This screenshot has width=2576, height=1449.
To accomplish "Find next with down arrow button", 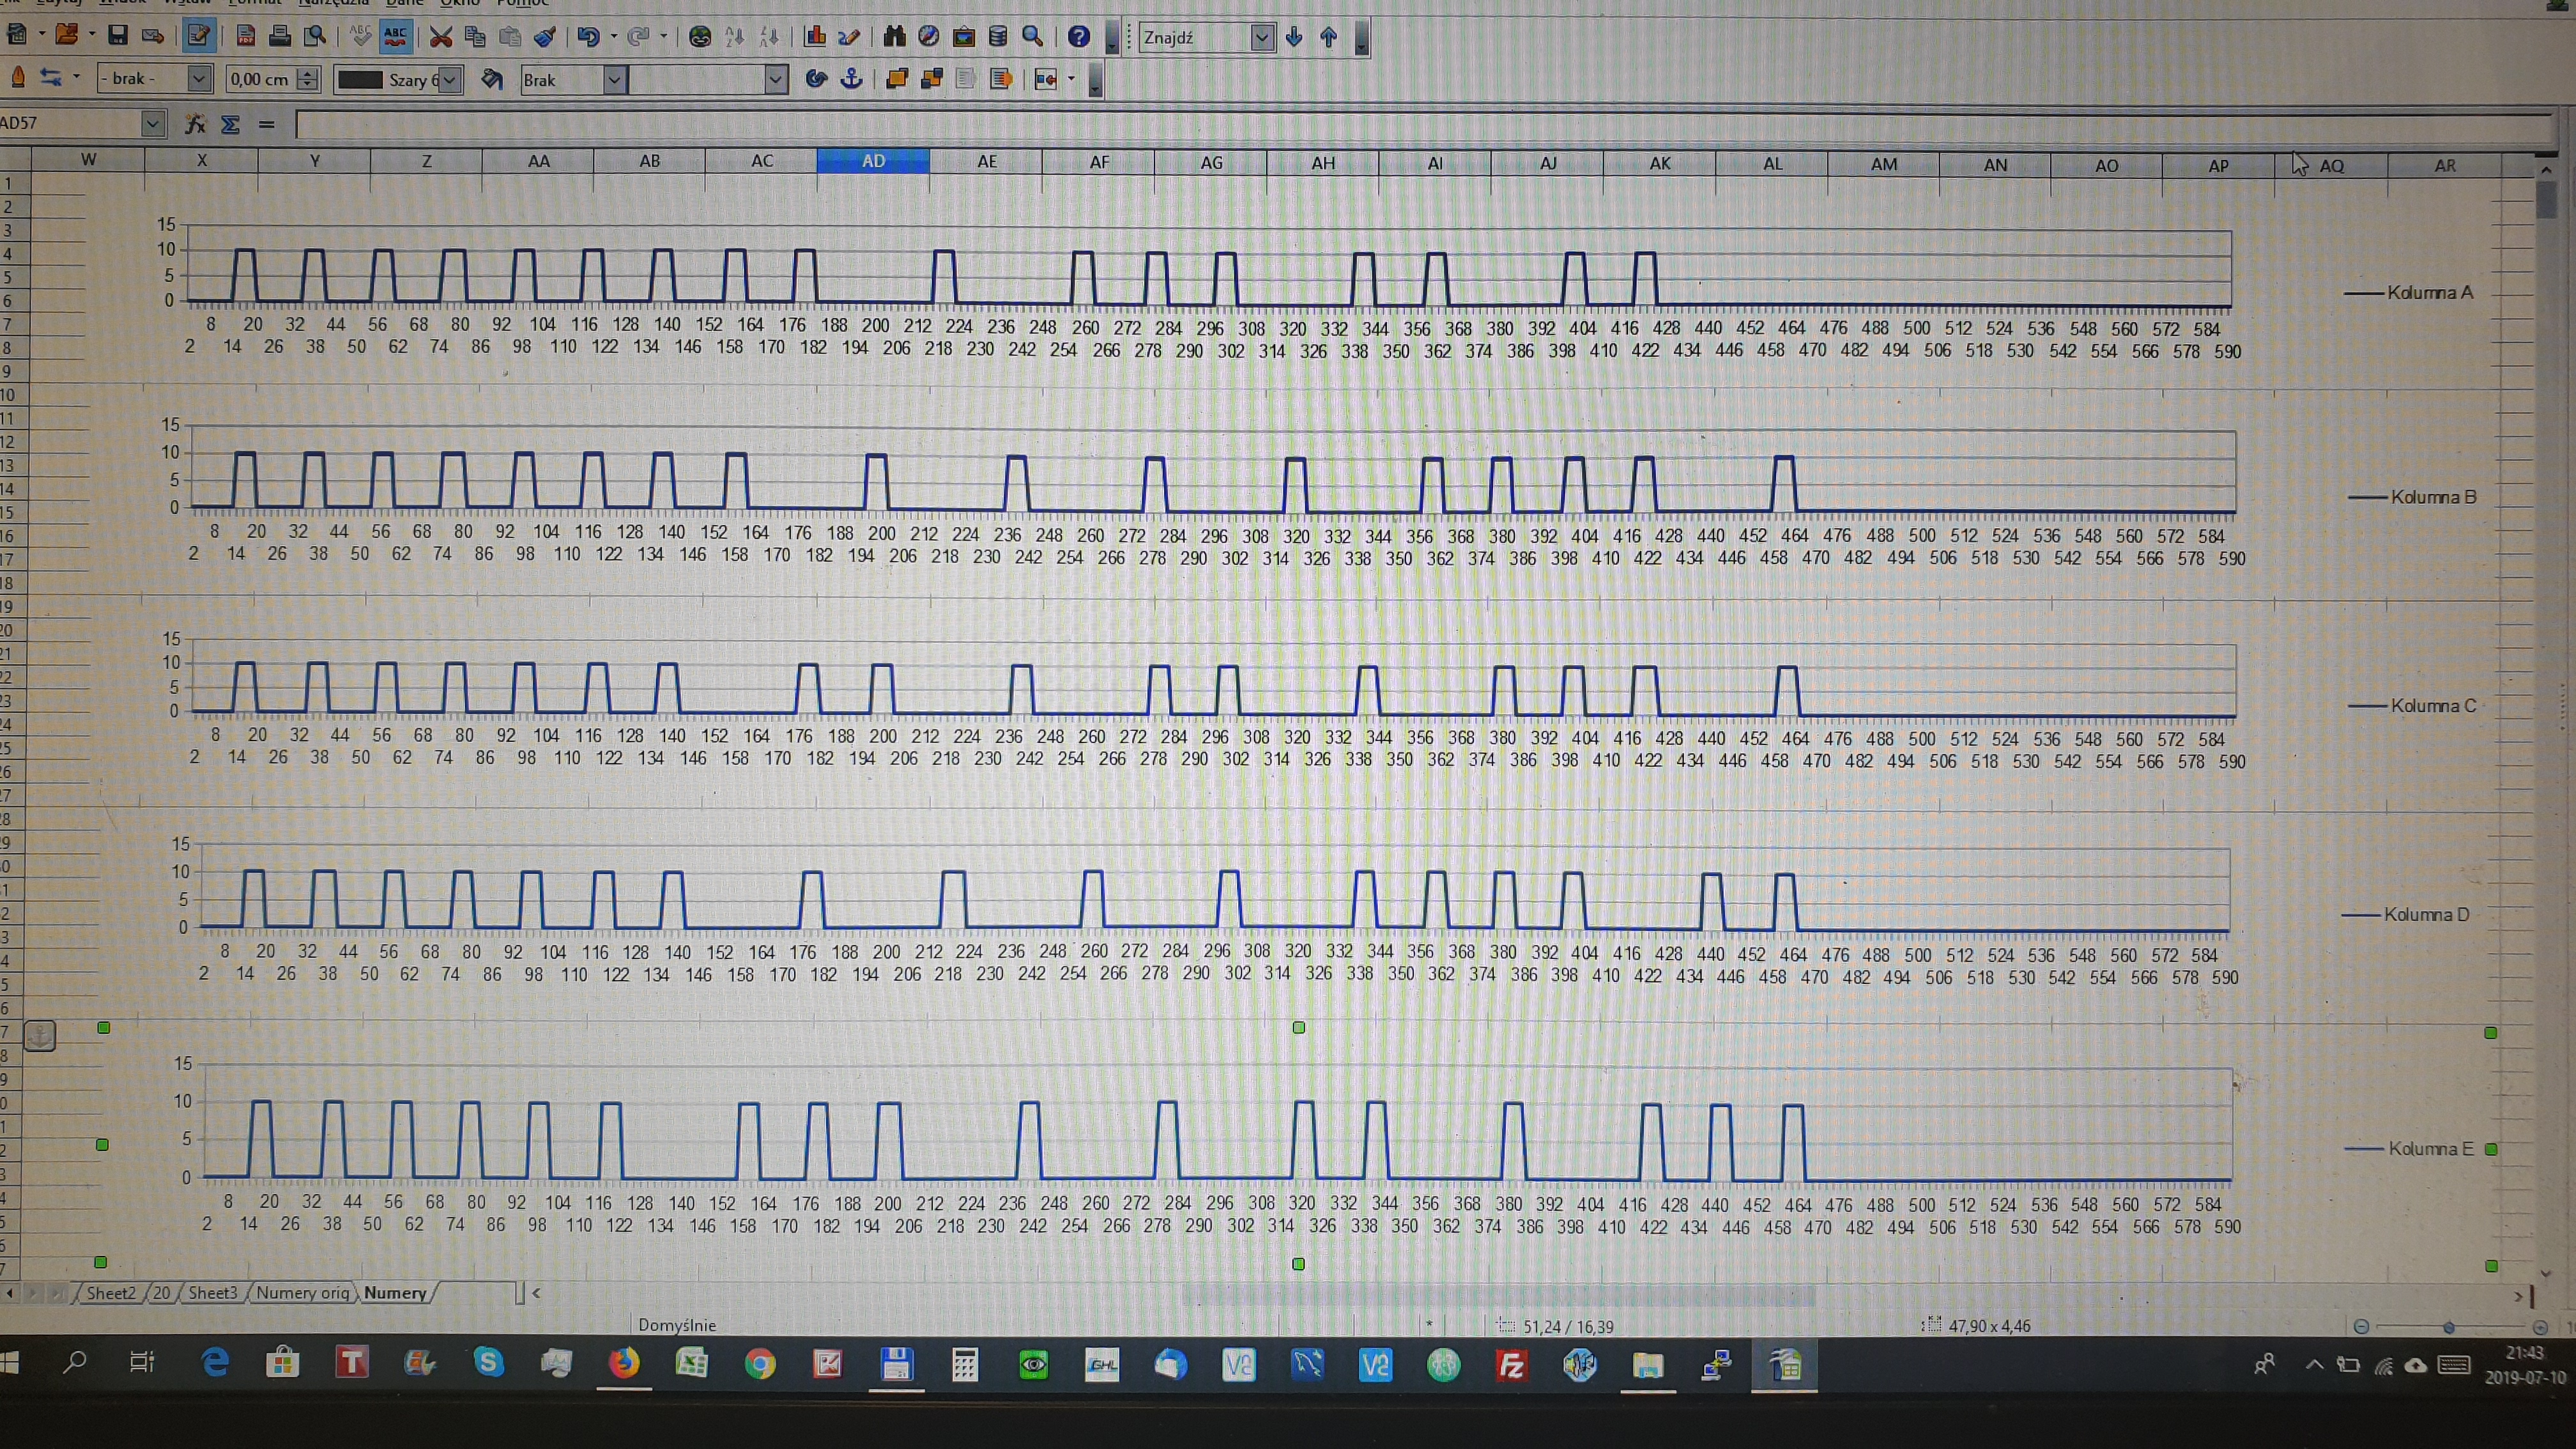I will click(1294, 37).
